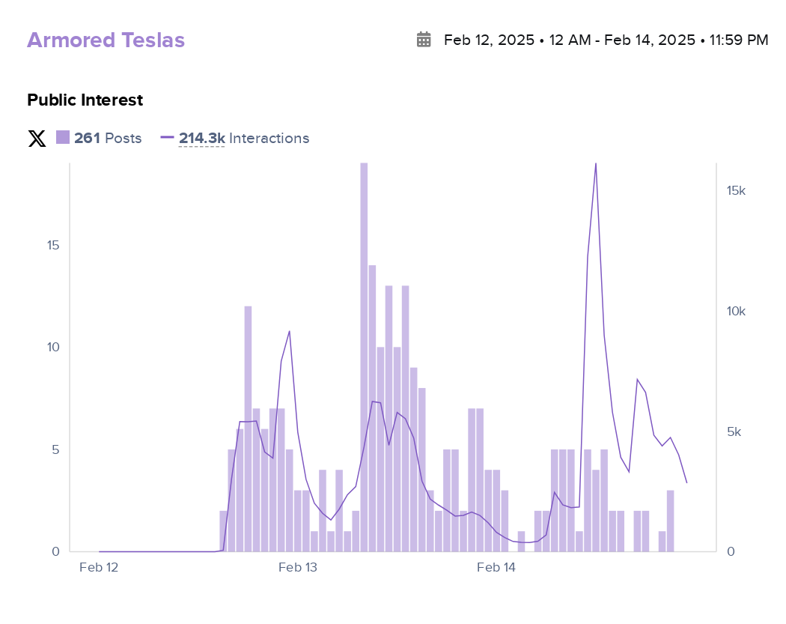
Task: Click the last posts bar on the right
Action: tap(671, 521)
